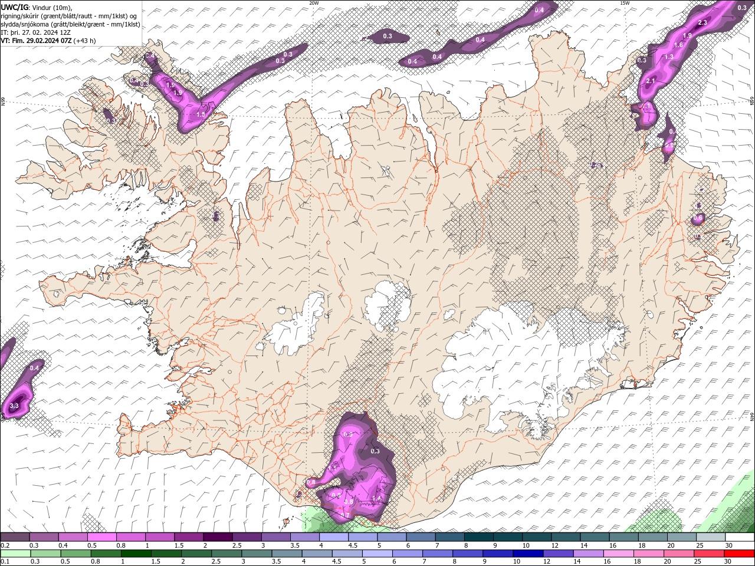The image size is (755, 566).
Task: Click the 2.3 precipitation value on the map
Action: [x=703, y=22]
